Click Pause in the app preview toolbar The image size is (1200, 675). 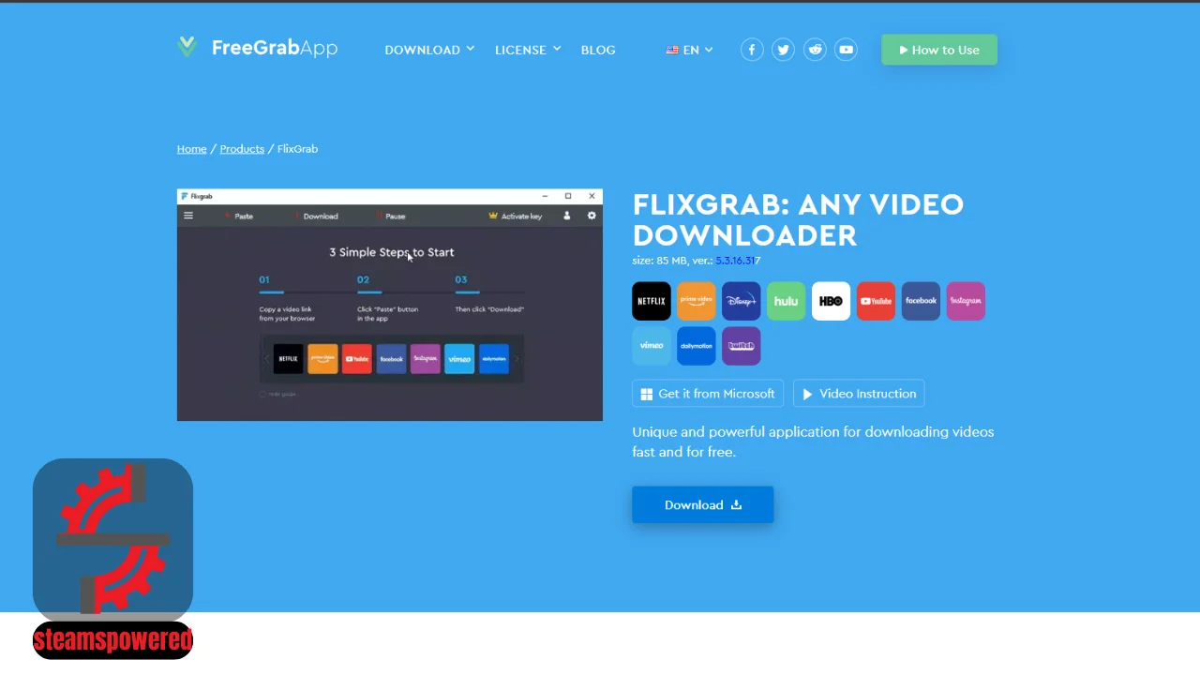point(391,216)
